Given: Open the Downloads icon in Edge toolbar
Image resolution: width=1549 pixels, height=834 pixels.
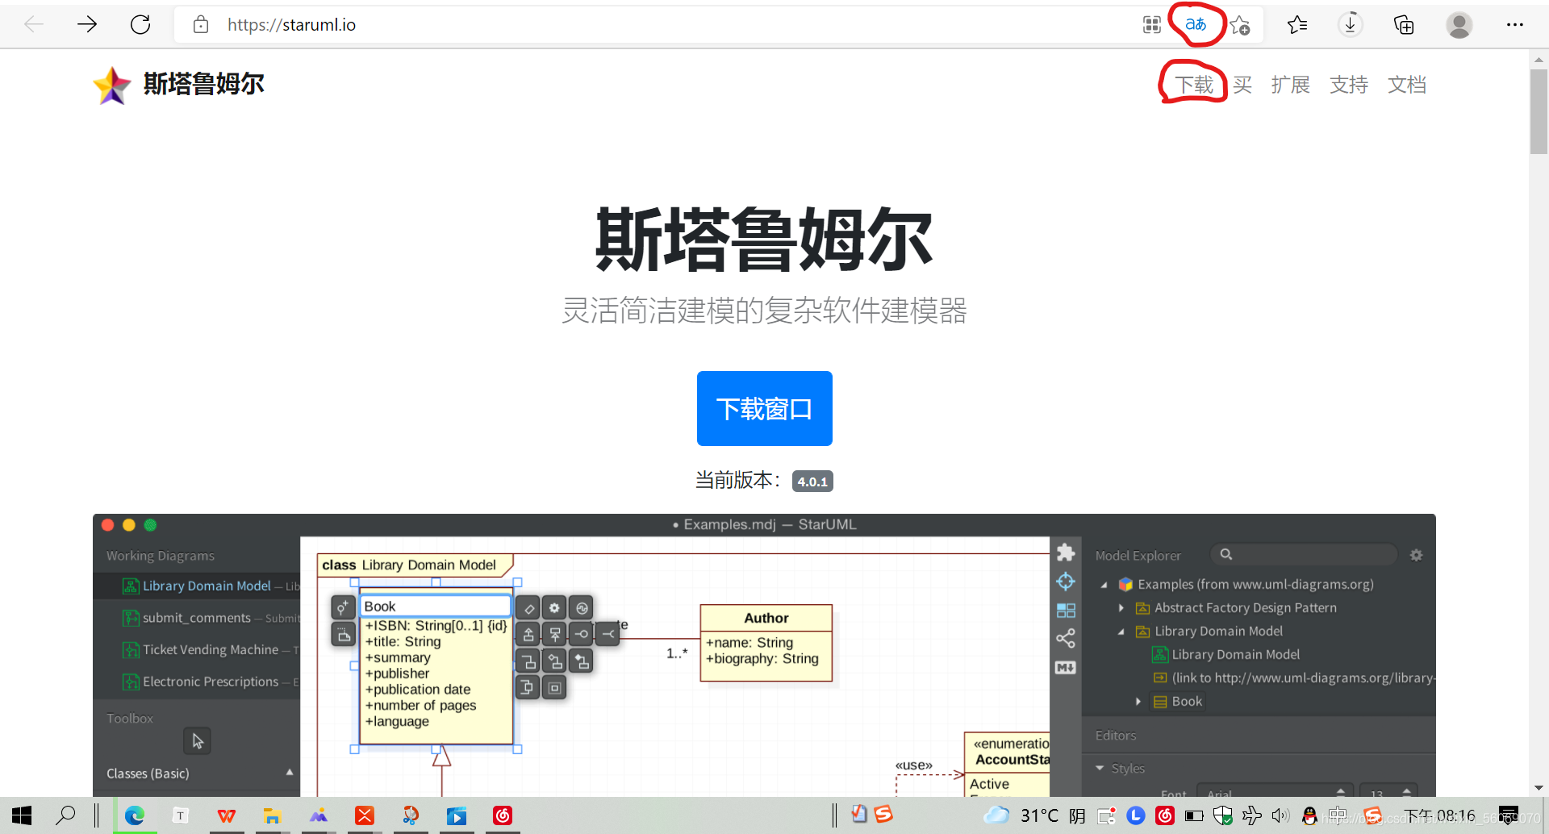Looking at the screenshot, I should click(x=1350, y=25).
